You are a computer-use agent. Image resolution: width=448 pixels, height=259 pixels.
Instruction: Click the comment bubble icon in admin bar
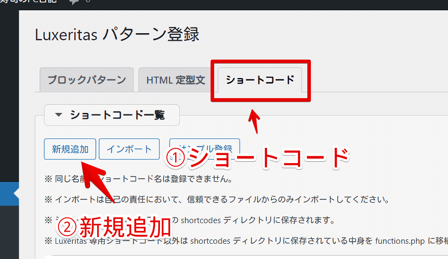(x=74, y=2)
